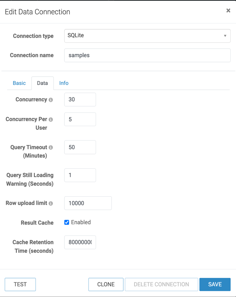Select the Data tab
The image size is (236, 297).
click(43, 83)
